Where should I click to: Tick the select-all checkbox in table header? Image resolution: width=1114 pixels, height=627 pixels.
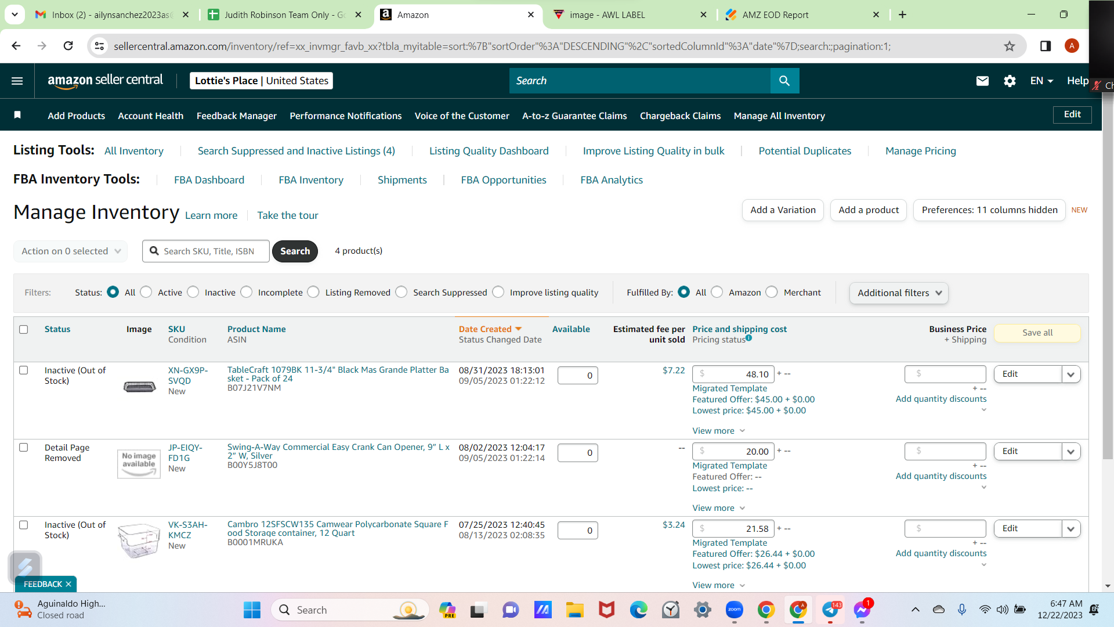coord(24,329)
